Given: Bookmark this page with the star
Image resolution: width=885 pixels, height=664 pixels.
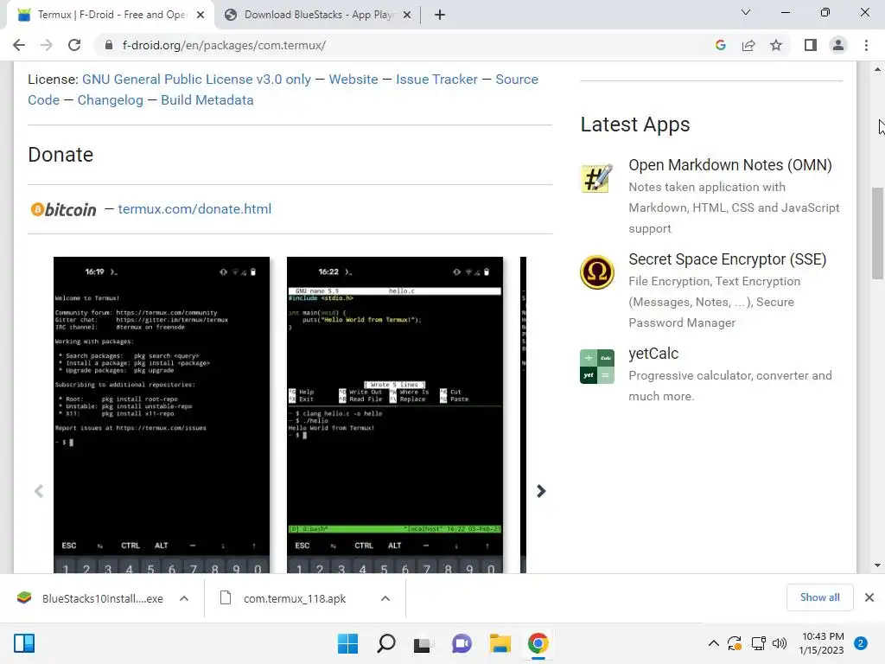Looking at the screenshot, I should 776,45.
